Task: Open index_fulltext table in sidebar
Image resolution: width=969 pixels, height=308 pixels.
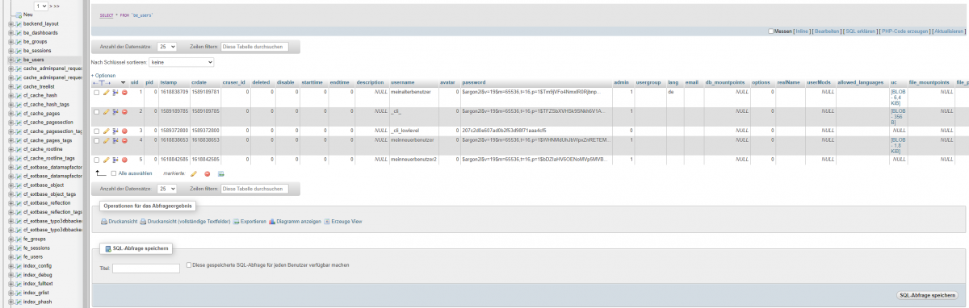Action: tap(39, 283)
